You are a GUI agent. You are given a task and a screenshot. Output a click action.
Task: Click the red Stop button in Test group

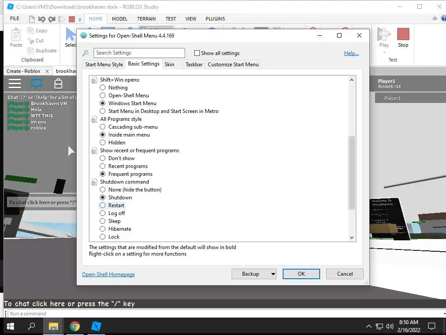point(403,34)
